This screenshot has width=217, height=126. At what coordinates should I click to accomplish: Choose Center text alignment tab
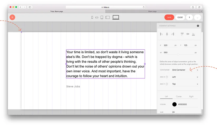tap(179, 96)
